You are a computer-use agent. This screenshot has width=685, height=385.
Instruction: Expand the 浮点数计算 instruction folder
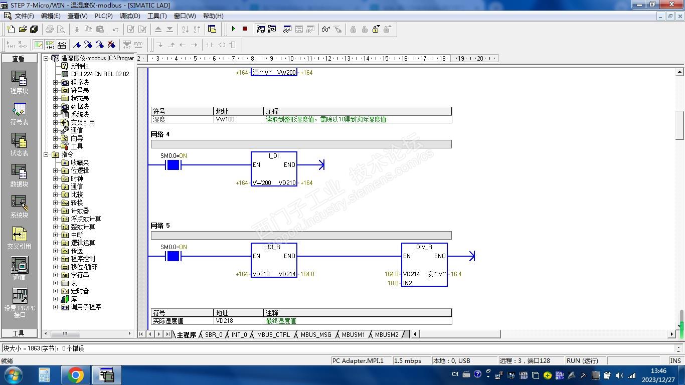(56, 219)
